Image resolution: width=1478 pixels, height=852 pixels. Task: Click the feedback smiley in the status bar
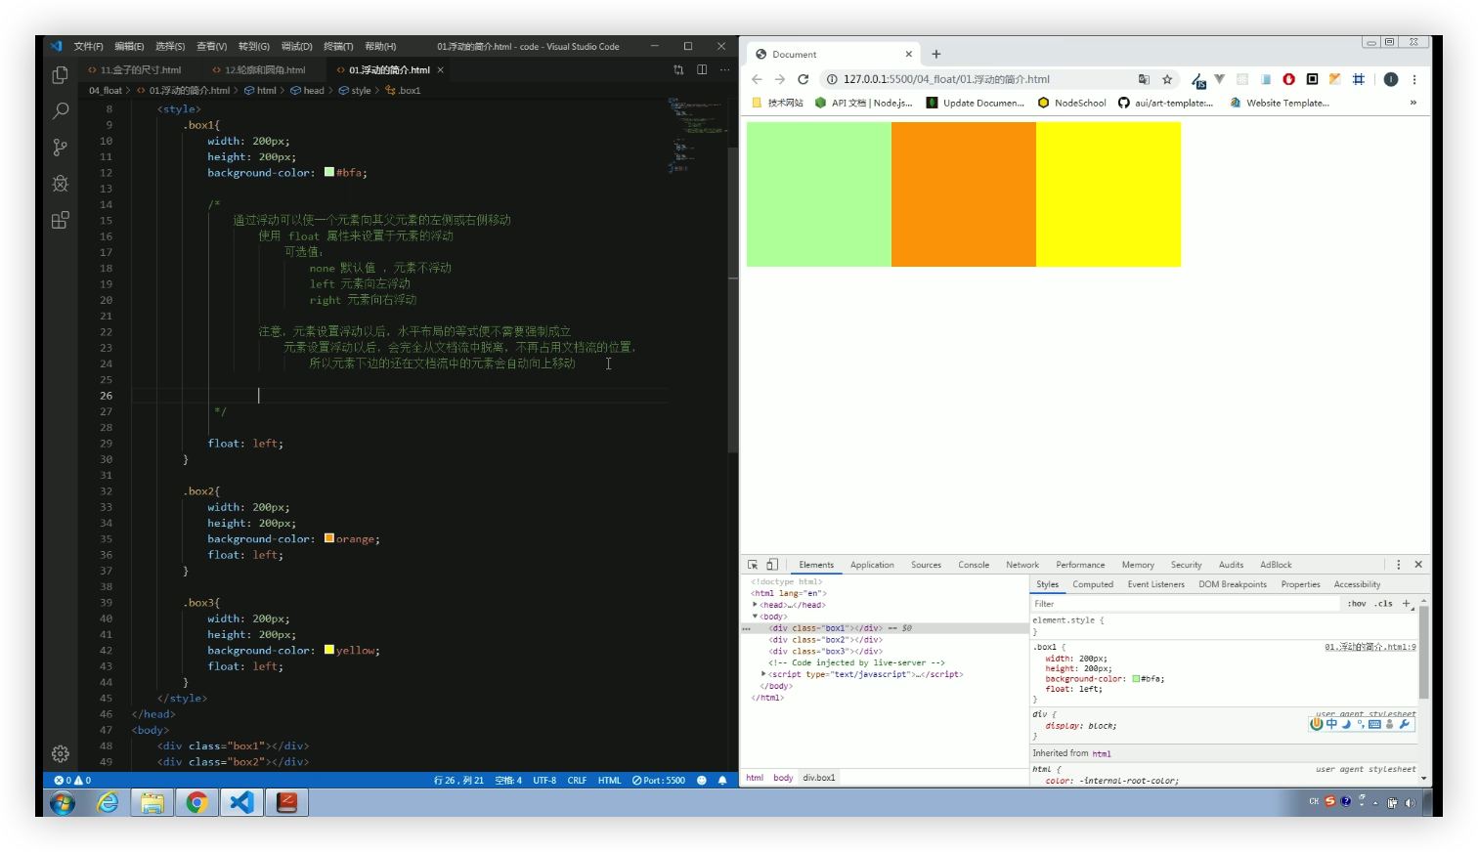click(702, 780)
